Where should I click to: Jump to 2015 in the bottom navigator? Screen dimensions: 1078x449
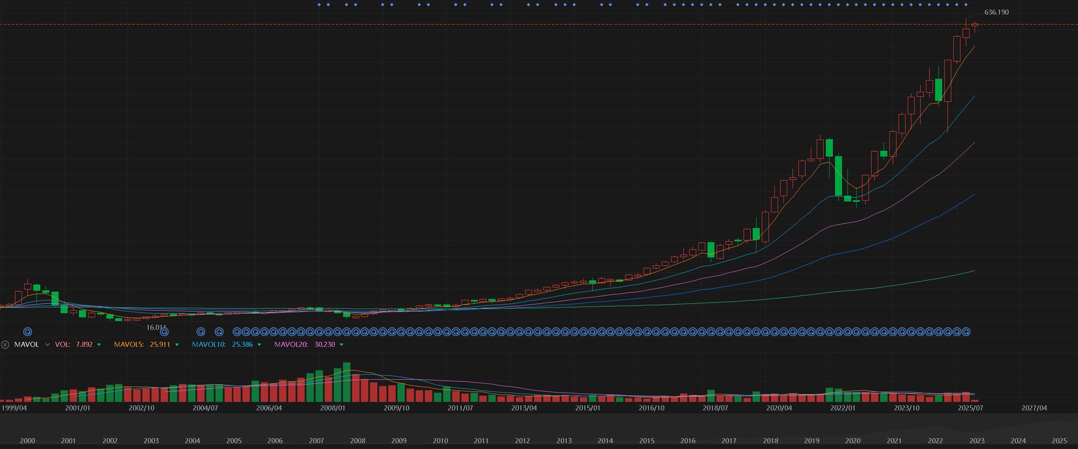pos(647,441)
